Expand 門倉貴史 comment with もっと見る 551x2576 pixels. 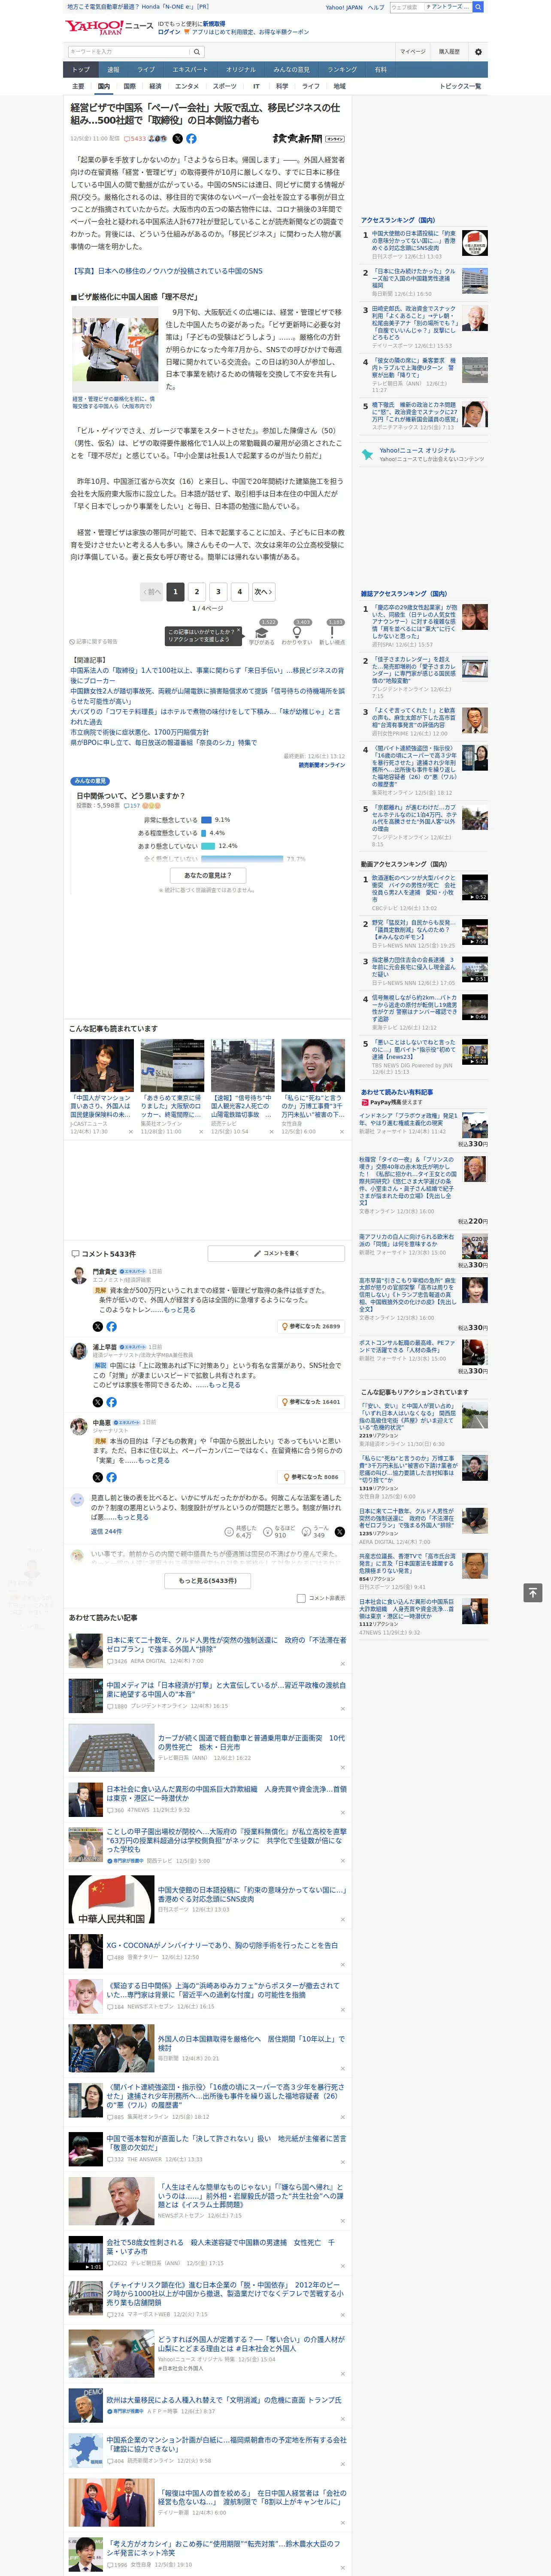179,1309
